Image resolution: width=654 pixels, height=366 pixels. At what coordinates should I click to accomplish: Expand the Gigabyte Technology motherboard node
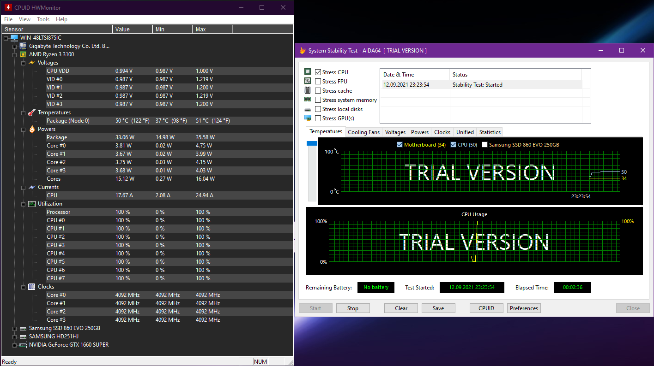pyautogui.click(x=14, y=46)
